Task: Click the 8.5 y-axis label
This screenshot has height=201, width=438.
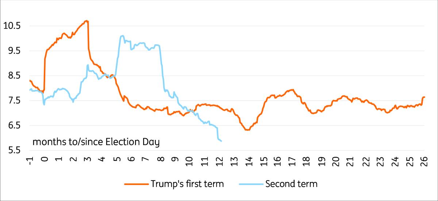Action: pyautogui.click(x=13, y=76)
